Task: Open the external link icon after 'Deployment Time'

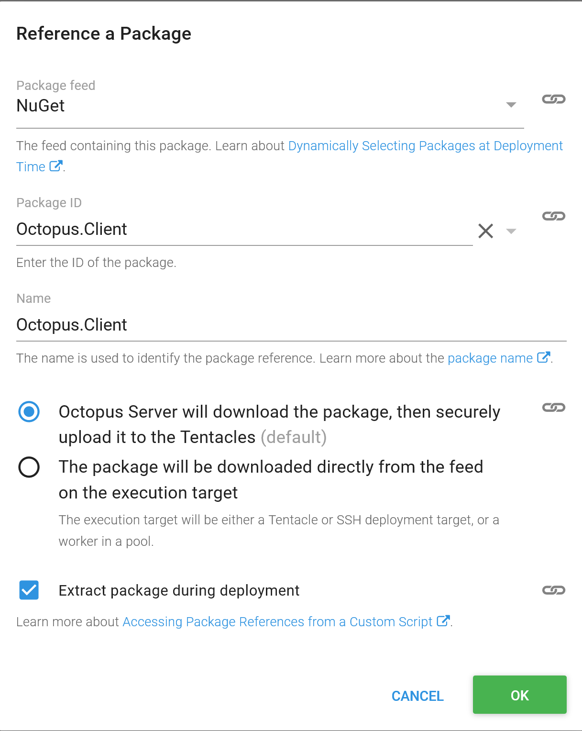Action: 55,166
